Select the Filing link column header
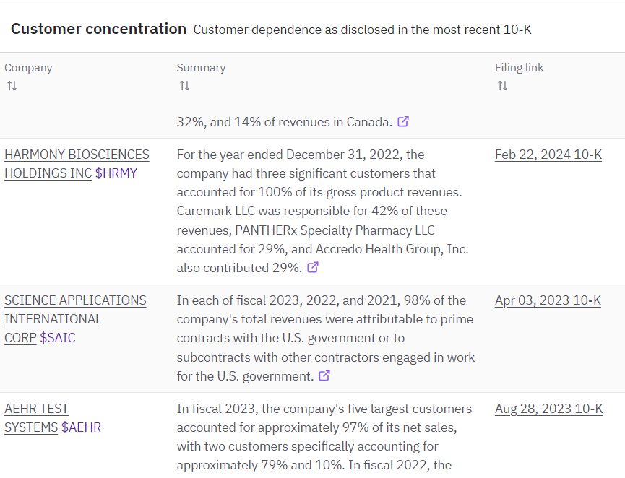Screen dimensions: 625x478 click(x=520, y=67)
